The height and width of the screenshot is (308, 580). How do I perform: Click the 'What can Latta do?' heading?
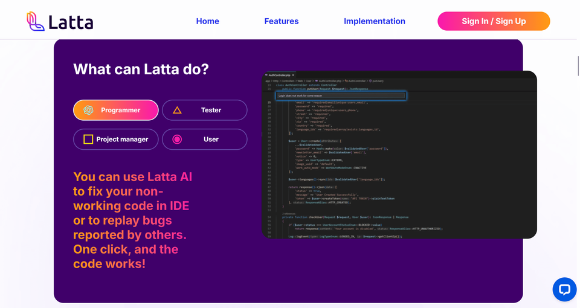(141, 69)
